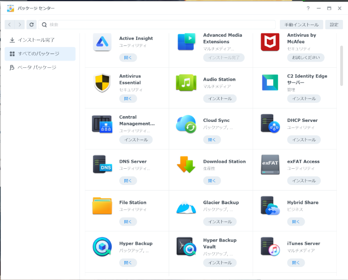
Task: Install C2 Identity Edge server
Action: [304, 99]
